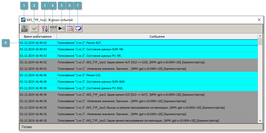
Task: Click the scrollbar down arrow
Action: tap(260, 121)
